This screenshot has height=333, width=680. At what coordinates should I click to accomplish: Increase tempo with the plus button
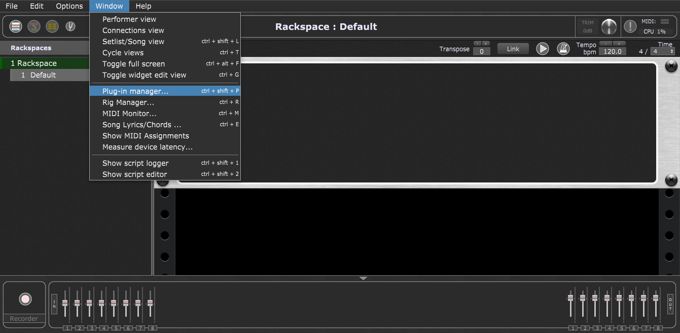coord(619,44)
